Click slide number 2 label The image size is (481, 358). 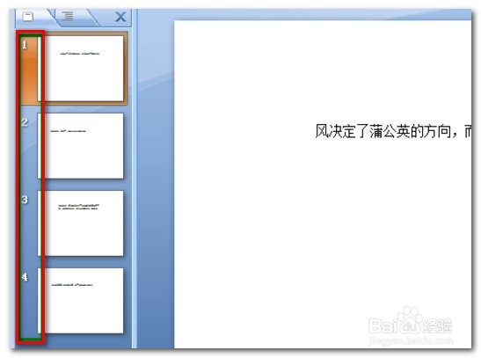[25, 122]
